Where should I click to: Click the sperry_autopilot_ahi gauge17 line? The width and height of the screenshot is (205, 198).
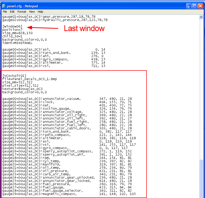[67, 154]
